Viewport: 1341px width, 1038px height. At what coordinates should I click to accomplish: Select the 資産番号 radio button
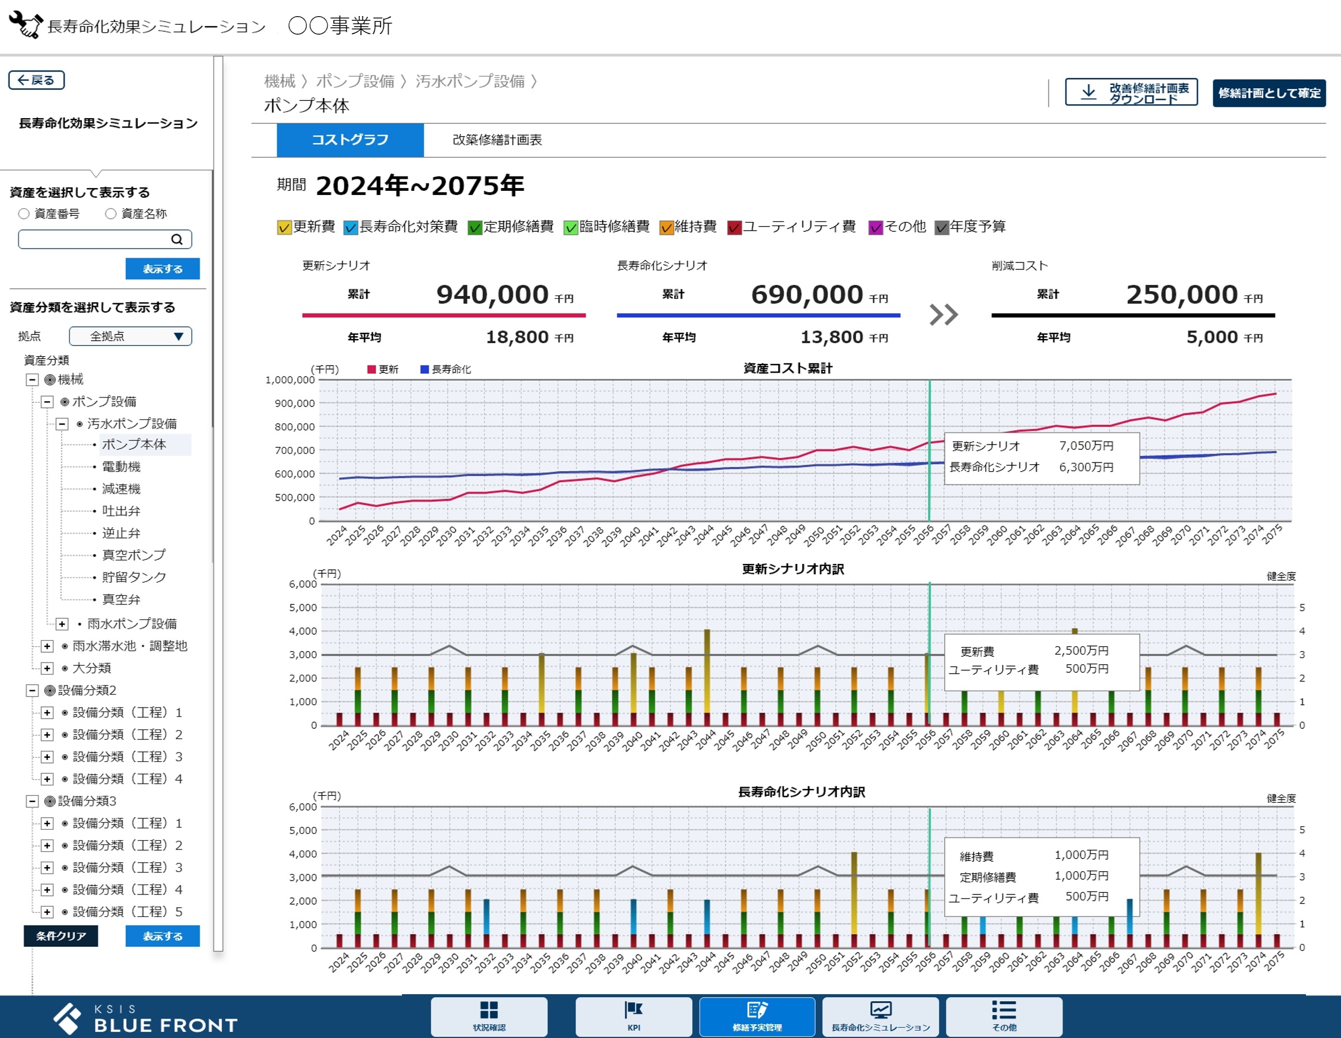point(24,213)
